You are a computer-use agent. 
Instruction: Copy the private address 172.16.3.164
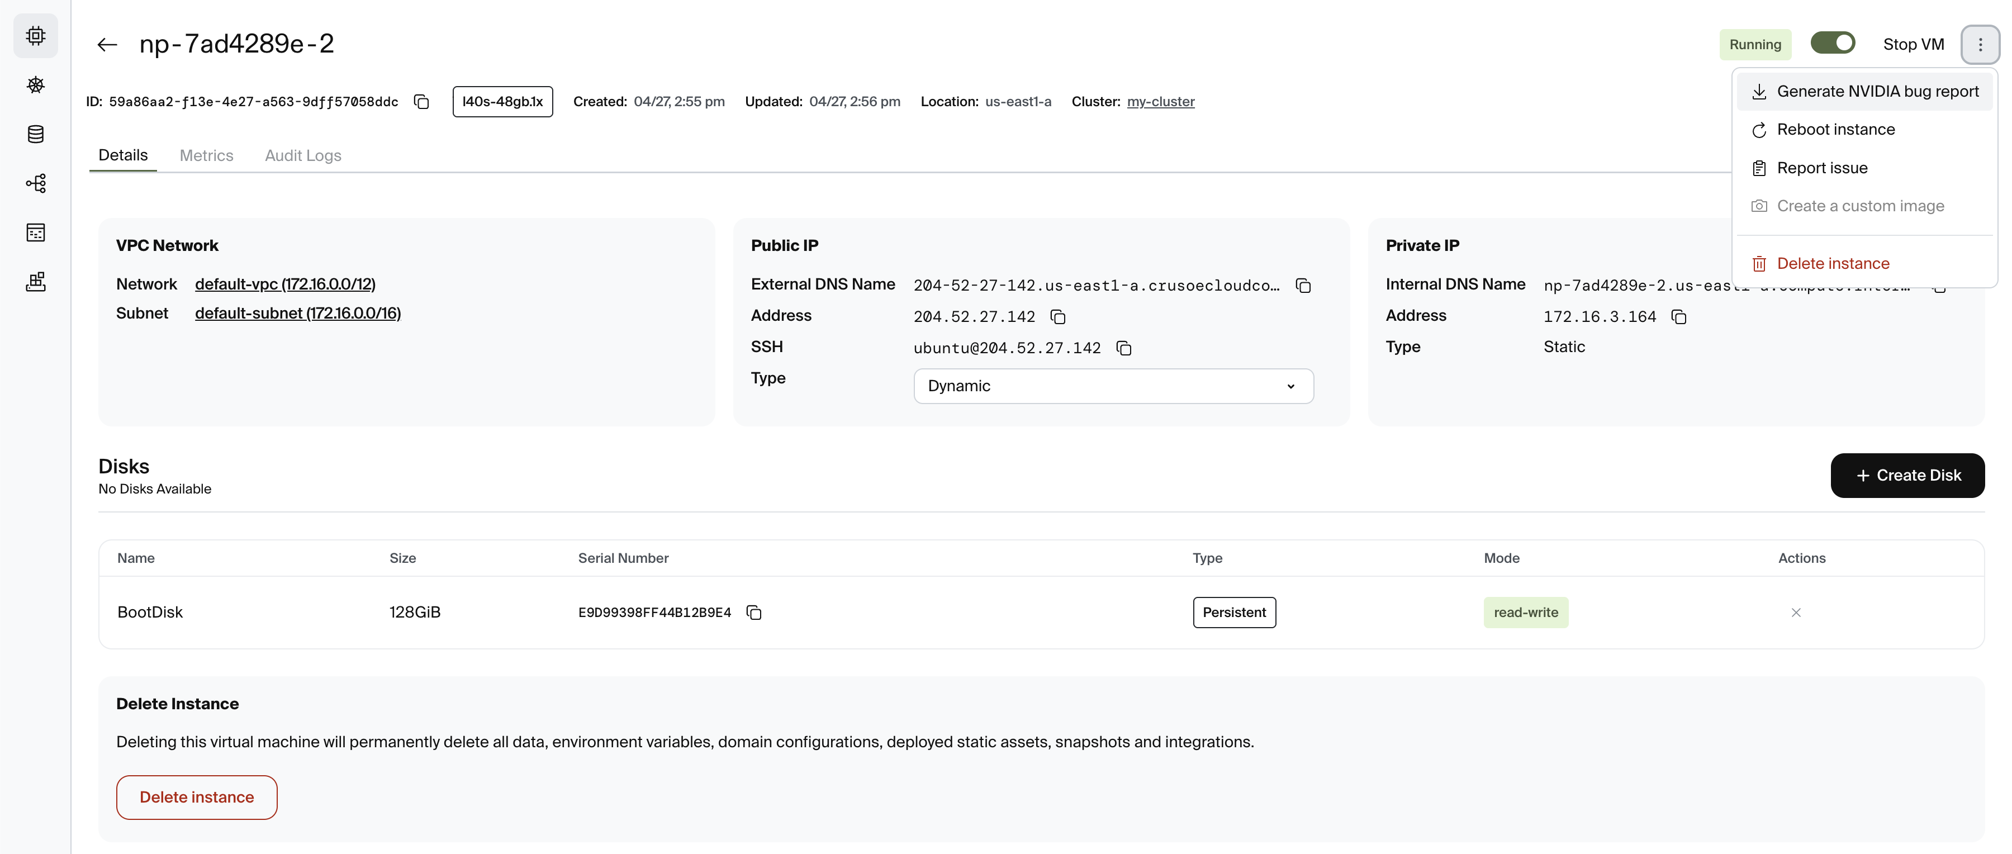coord(1678,316)
